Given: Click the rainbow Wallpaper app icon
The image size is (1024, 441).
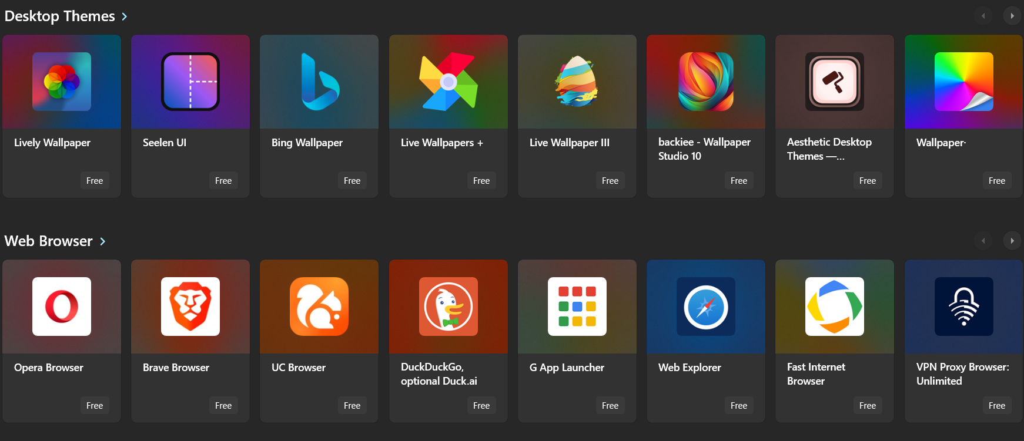Looking at the screenshot, I should click(964, 82).
